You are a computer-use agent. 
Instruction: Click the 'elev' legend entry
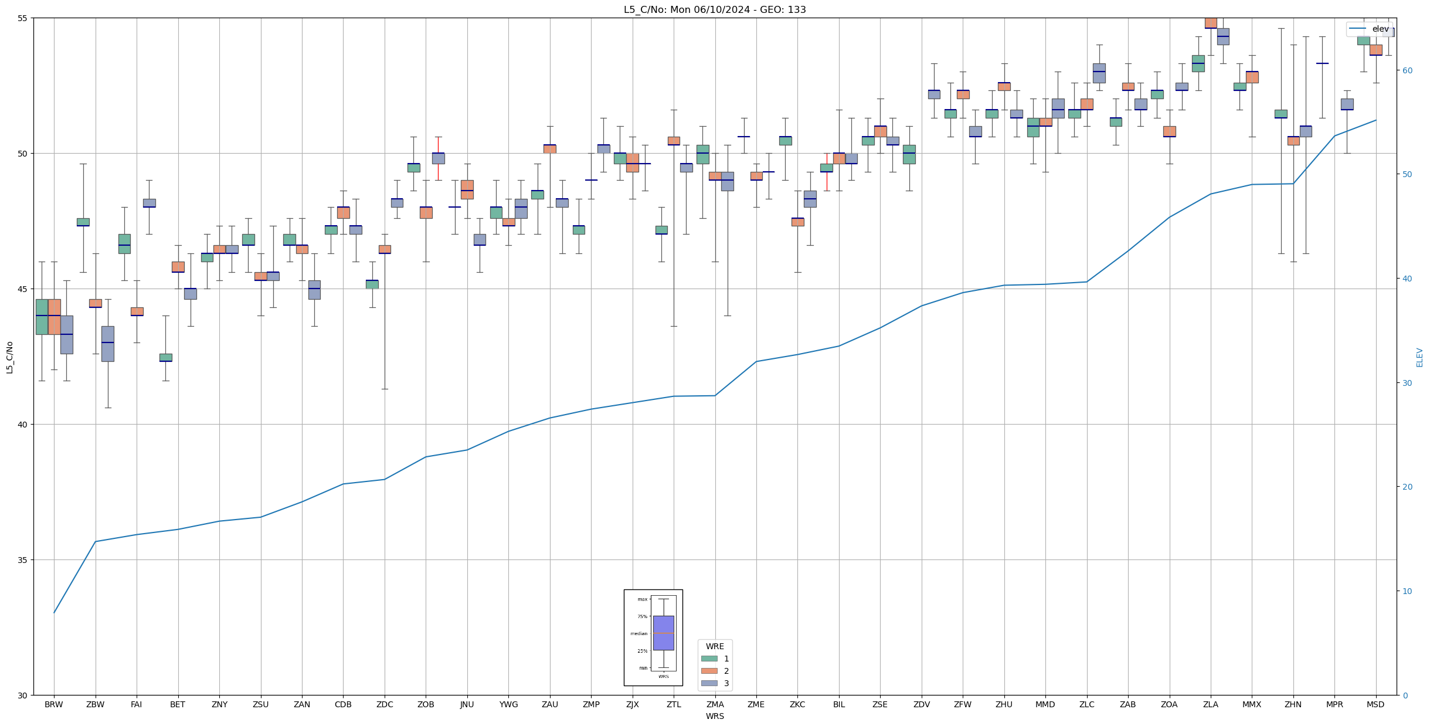click(x=1370, y=29)
